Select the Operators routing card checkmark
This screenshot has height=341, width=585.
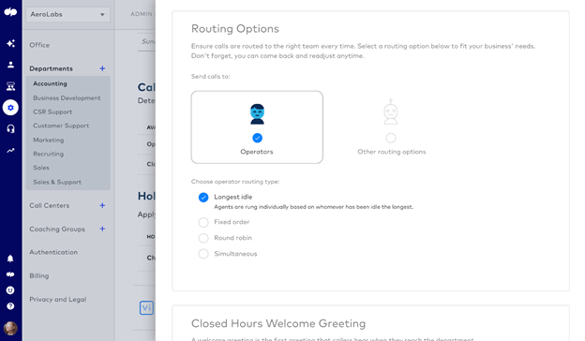tap(257, 138)
